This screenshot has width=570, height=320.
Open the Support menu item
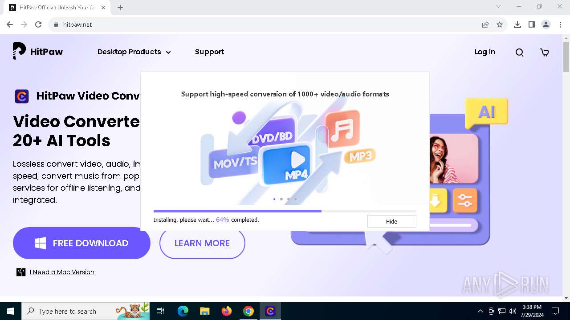tap(209, 52)
